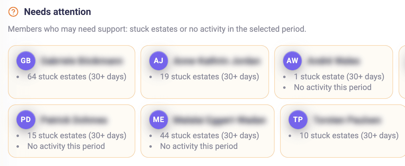405x166 pixels.
Task: Select the AW avatar circle
Action: click(292, 61)
